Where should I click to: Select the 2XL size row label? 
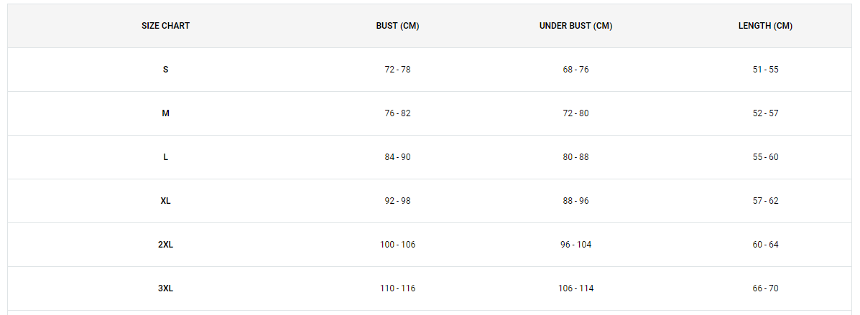coord(166,245)
